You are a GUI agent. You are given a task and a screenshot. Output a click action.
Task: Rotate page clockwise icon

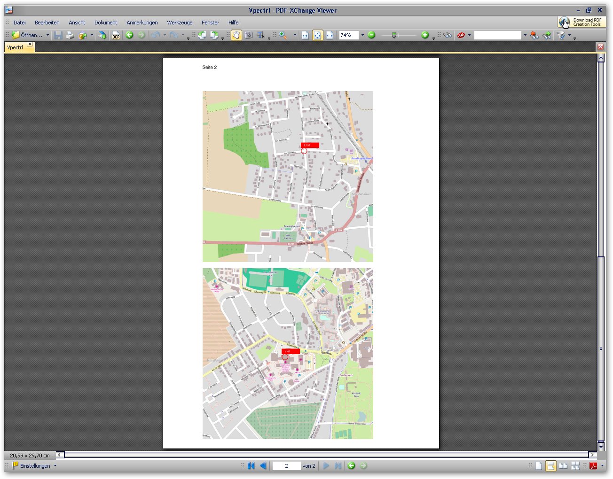(214, 35)
